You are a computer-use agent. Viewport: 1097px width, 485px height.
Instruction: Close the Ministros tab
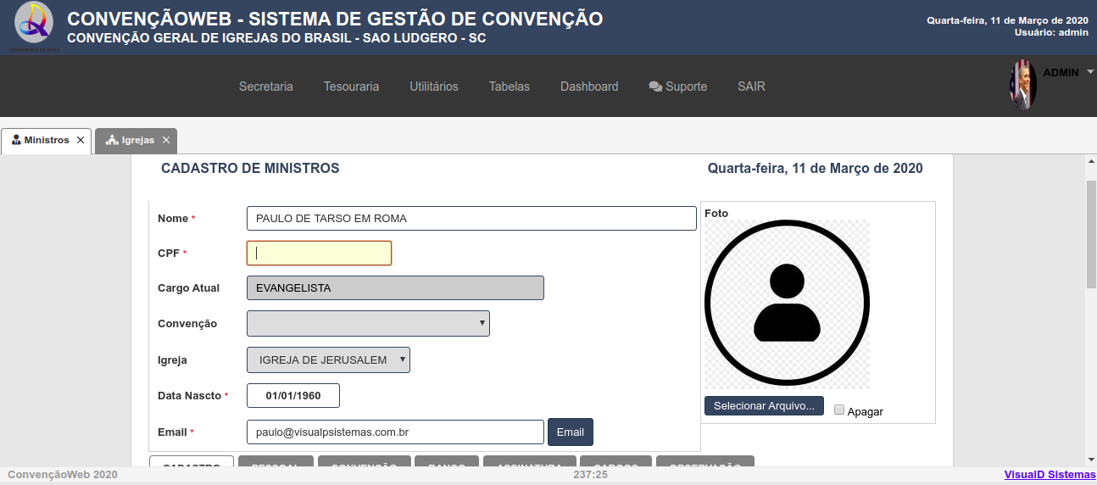click(x=81, y=140)
